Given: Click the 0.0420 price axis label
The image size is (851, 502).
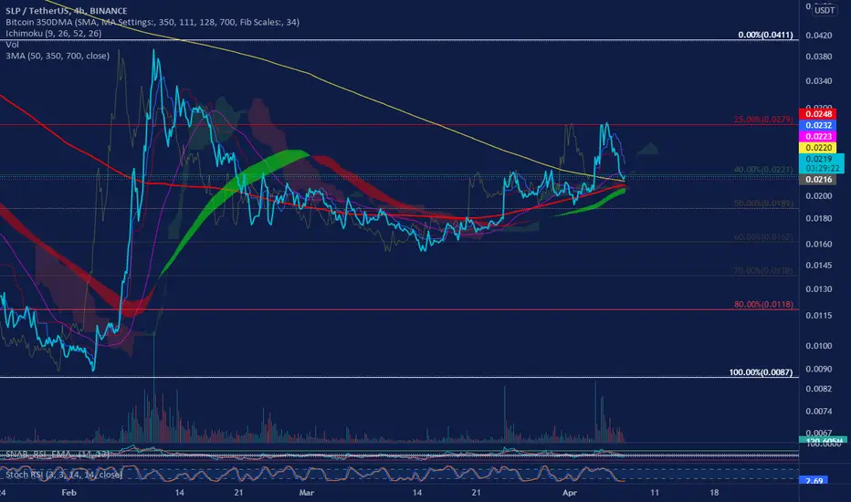Looking at the screenshot, I should coord(818,36).
